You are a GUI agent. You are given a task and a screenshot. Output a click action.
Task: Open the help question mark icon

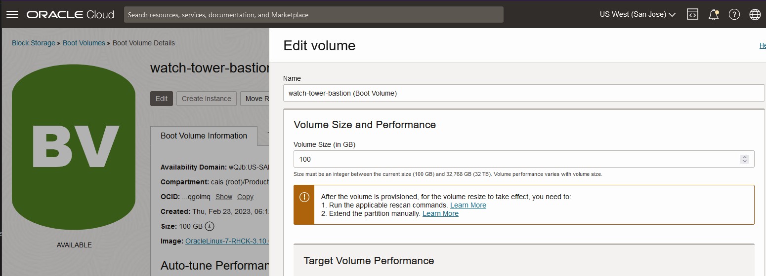734,14
